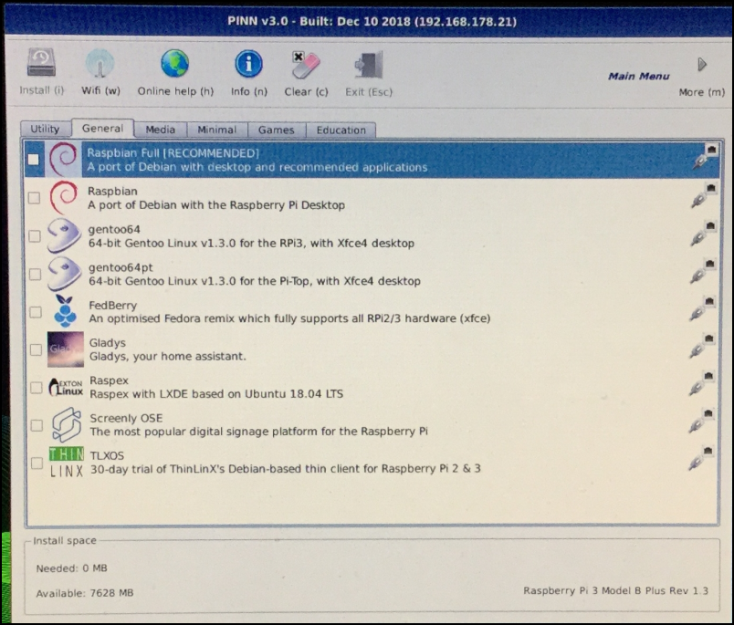Image resolution: width=734 pixels, height=625 pixels.
Task: Click the More arrow icon
Action: pyautogui.click(x=702, y=64)
